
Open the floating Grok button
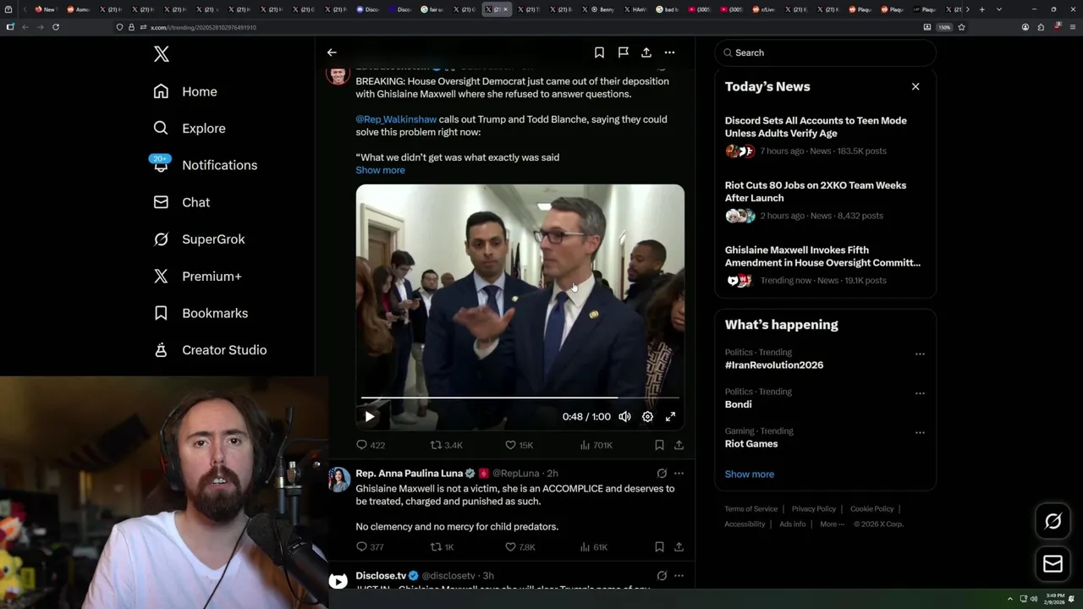[x=1053, y=522]
